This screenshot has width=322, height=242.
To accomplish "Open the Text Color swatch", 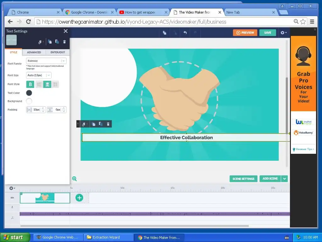I will point(29,93).
